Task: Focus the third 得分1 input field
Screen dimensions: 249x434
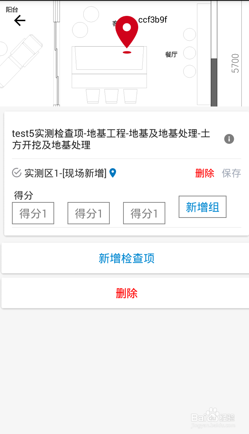Action: (x=144, y=213)
